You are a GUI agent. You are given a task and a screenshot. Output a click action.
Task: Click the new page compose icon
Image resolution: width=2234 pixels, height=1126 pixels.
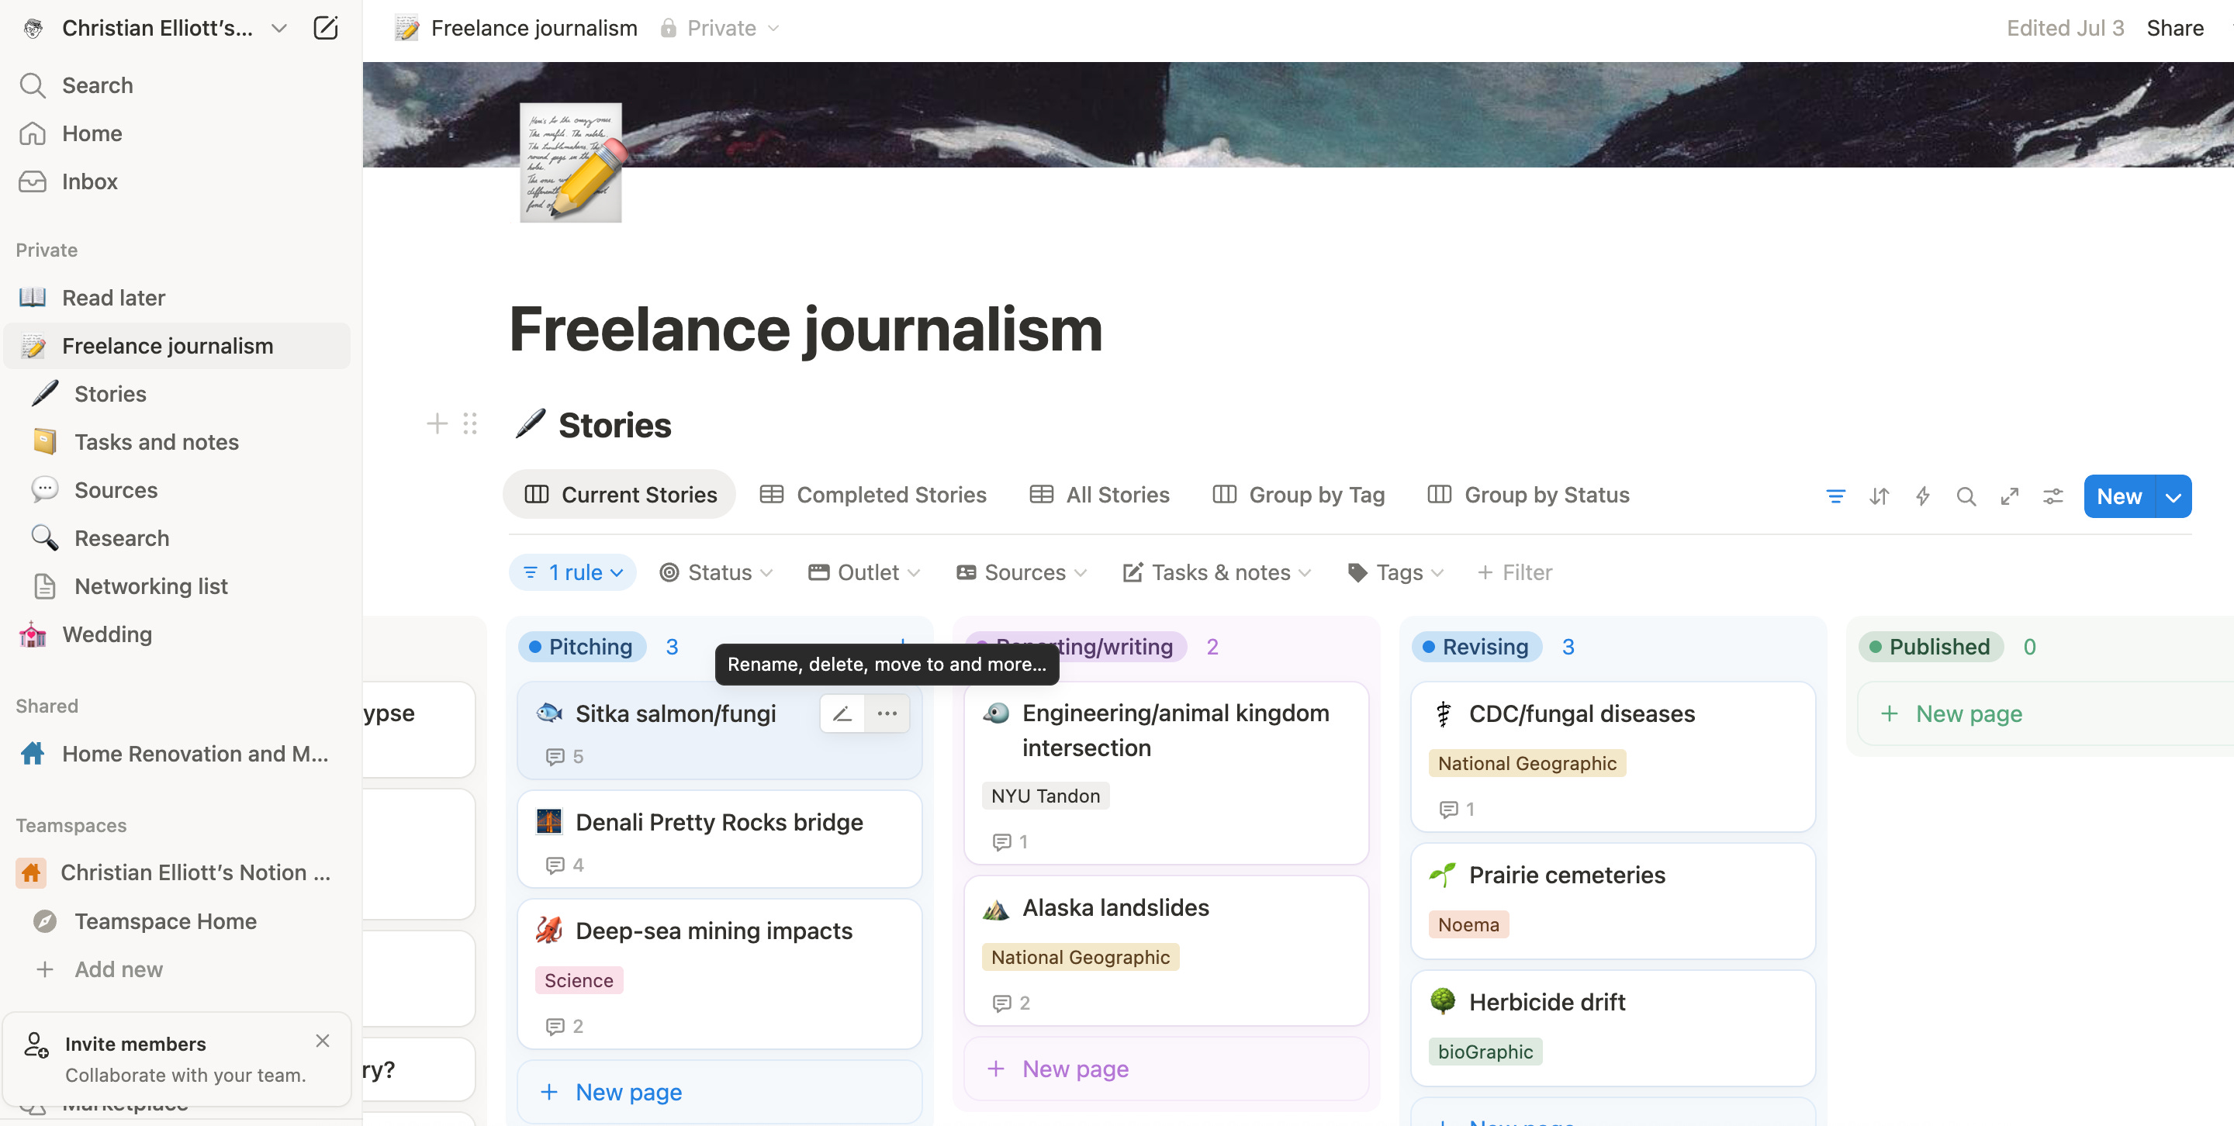[x=325, y=28]
